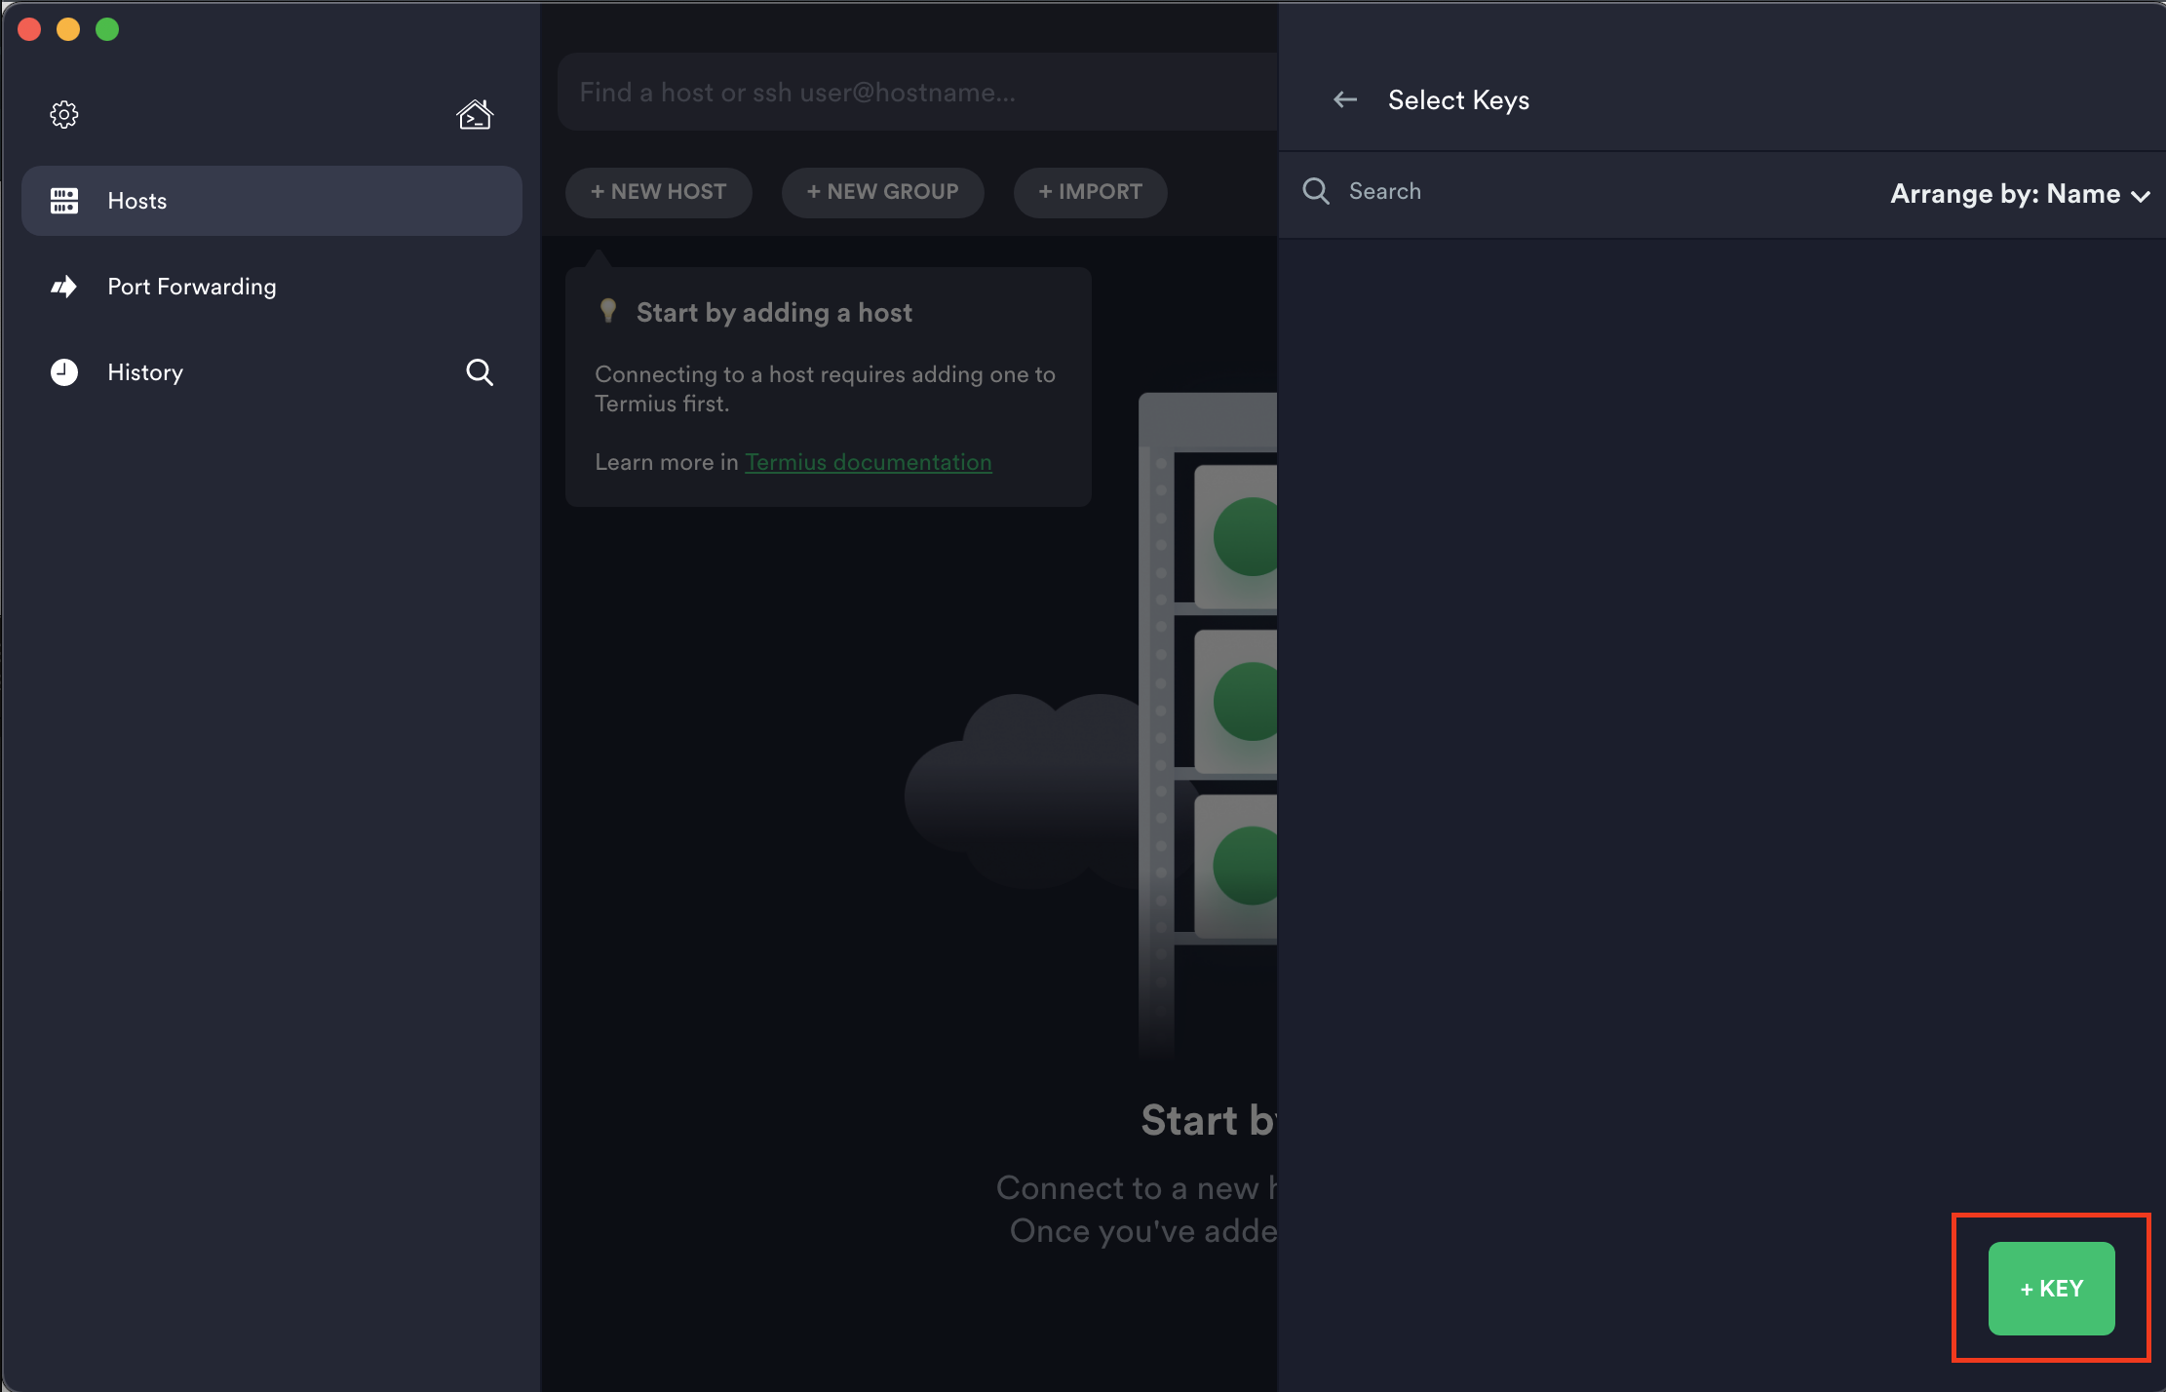Click the Hosts server icon in sidebar
The image size is (2166, 1392).
pyautogui.click(x=64, y=201)
